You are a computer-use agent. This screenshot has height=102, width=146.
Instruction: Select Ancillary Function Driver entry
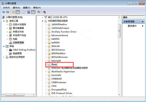tap(64, 32)
